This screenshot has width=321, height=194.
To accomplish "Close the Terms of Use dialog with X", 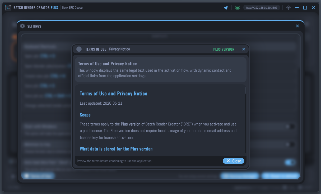I will [x=244, y=49].
